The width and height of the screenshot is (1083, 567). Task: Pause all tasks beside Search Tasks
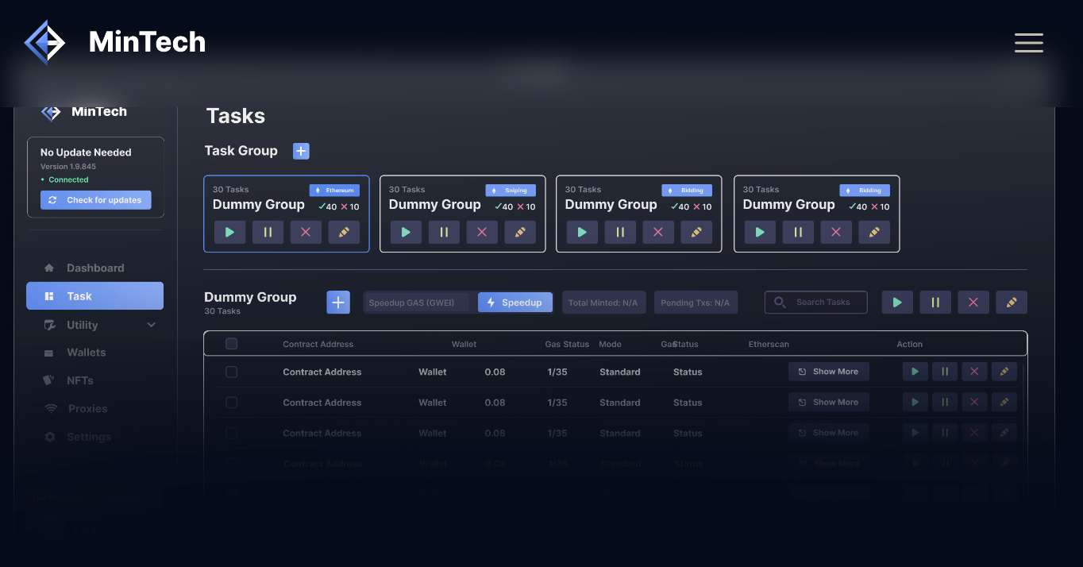[935, 303]
